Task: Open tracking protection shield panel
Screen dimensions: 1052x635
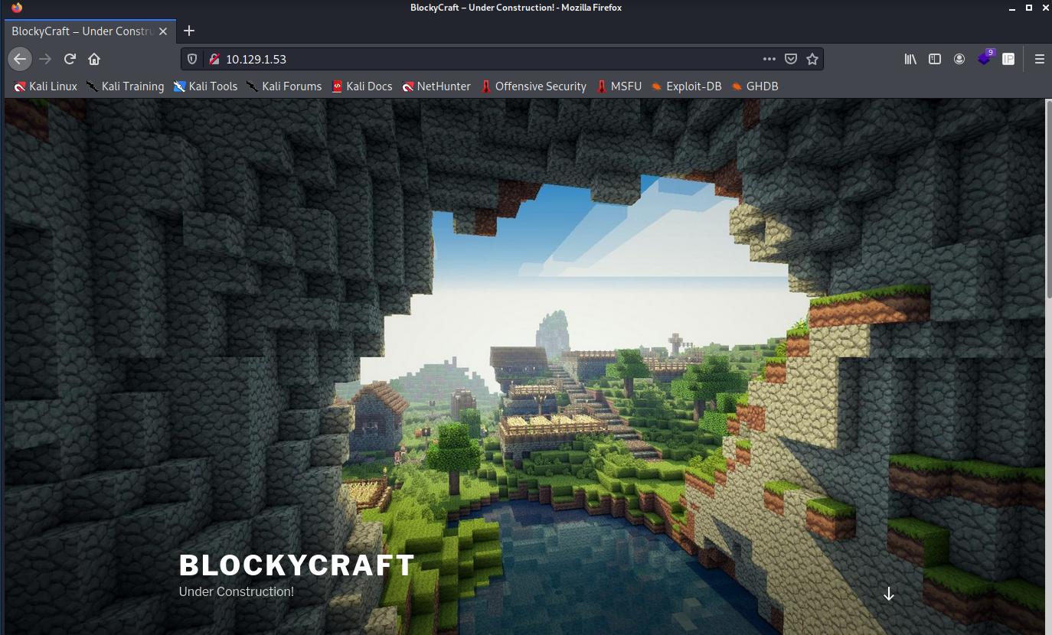Action: point(193,59)
